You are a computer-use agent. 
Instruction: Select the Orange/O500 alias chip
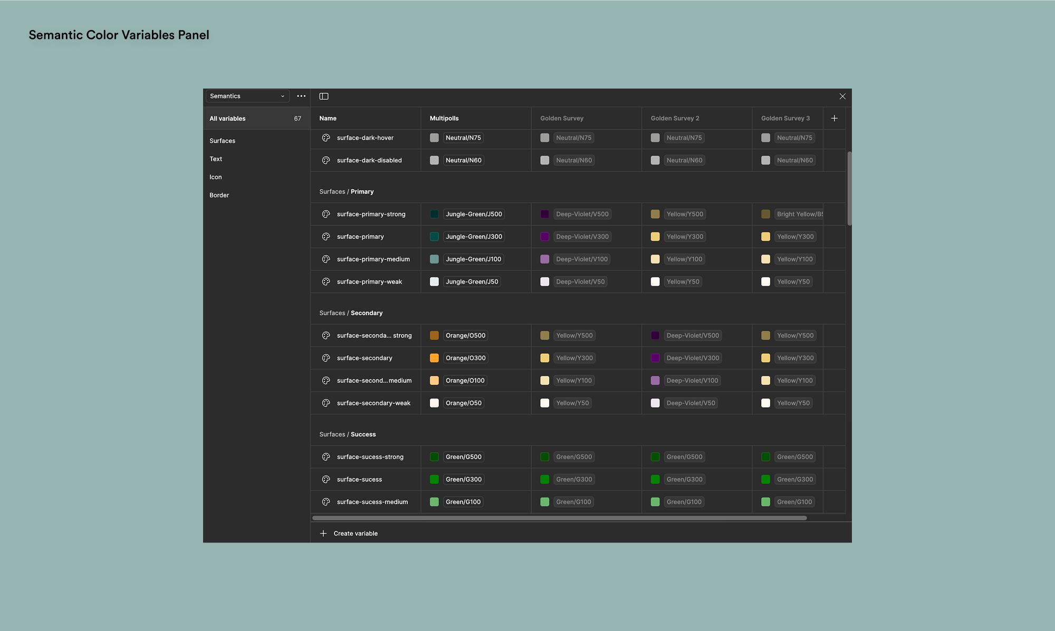pyautogui.click(x=465, y=335)
